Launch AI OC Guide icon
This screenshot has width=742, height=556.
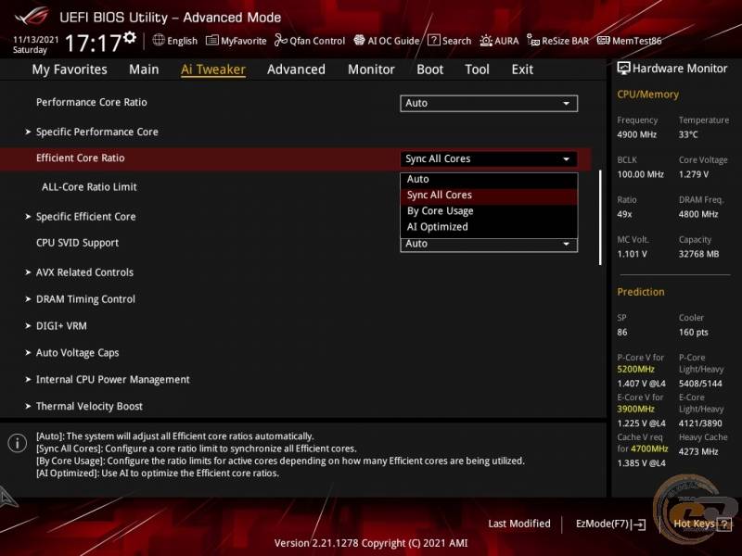click(360, 40)
